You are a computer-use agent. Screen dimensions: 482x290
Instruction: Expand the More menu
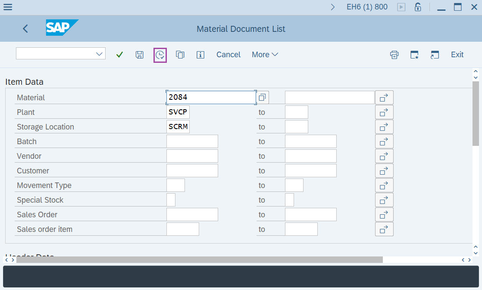point(265,55)
